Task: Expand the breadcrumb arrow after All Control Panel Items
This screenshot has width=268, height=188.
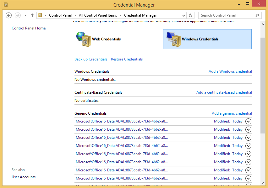Action: (x=121, y=16)
